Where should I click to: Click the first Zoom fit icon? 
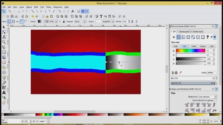click(57, 16)
